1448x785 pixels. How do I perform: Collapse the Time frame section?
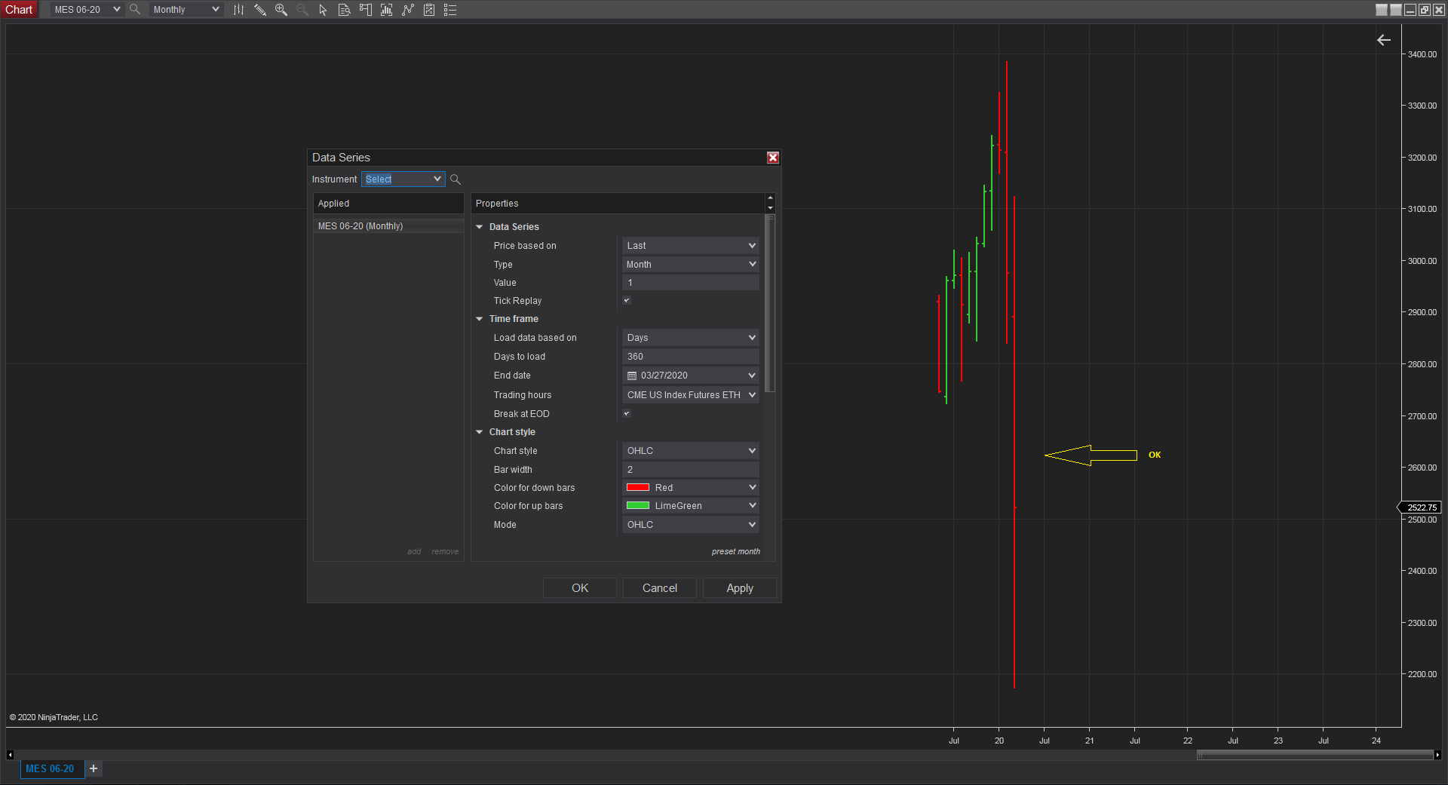click(480, 319)
